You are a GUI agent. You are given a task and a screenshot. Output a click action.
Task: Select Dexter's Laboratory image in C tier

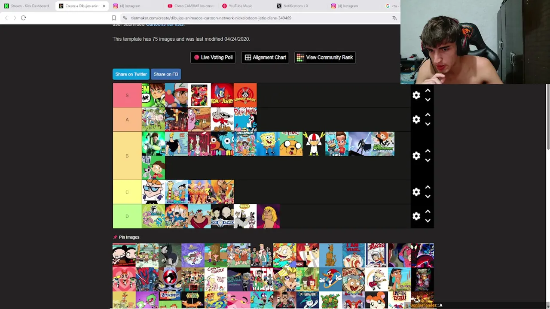(153, 192)
